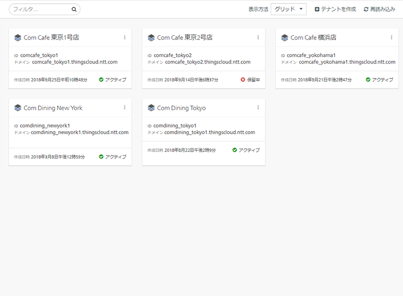
Task: Click the search magnifier icon in filter
Action: click(x=74, y=10)
